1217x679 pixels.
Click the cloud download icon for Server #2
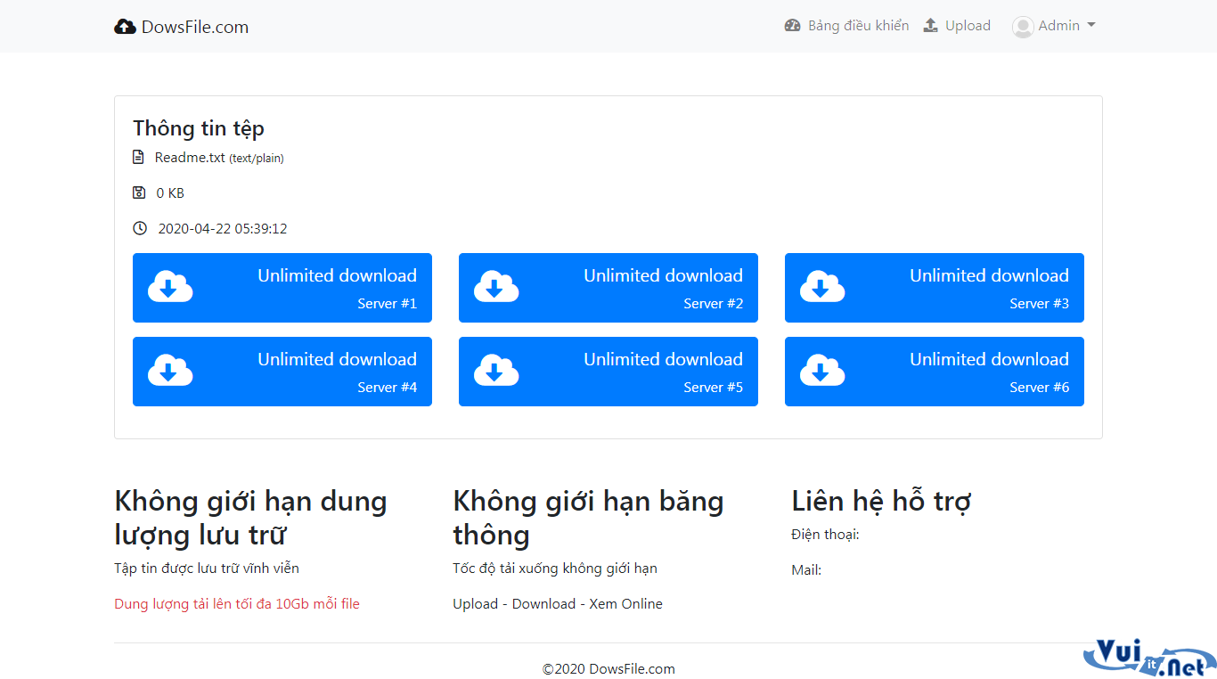[496, 287]
